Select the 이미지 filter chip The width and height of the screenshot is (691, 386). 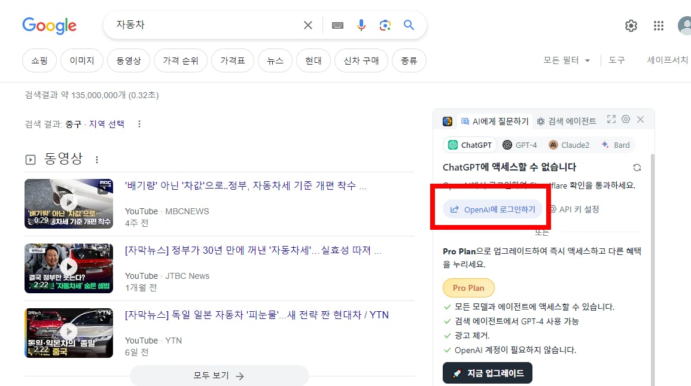tap(82, 60)
